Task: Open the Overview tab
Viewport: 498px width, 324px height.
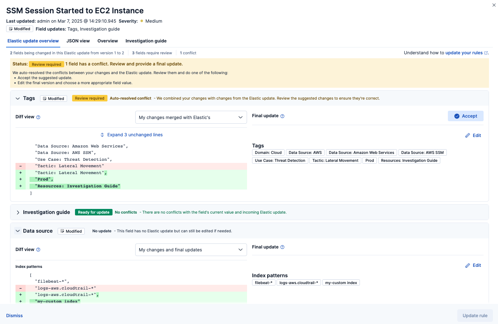Action: coord(107,41)
